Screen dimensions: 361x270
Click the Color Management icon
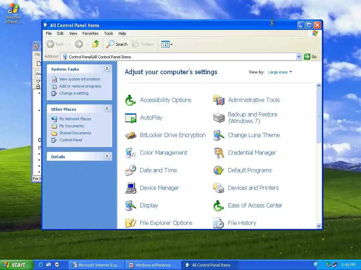(x=130, y=153)
